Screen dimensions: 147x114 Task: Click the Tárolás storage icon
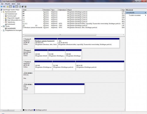(x=4, y=26)
